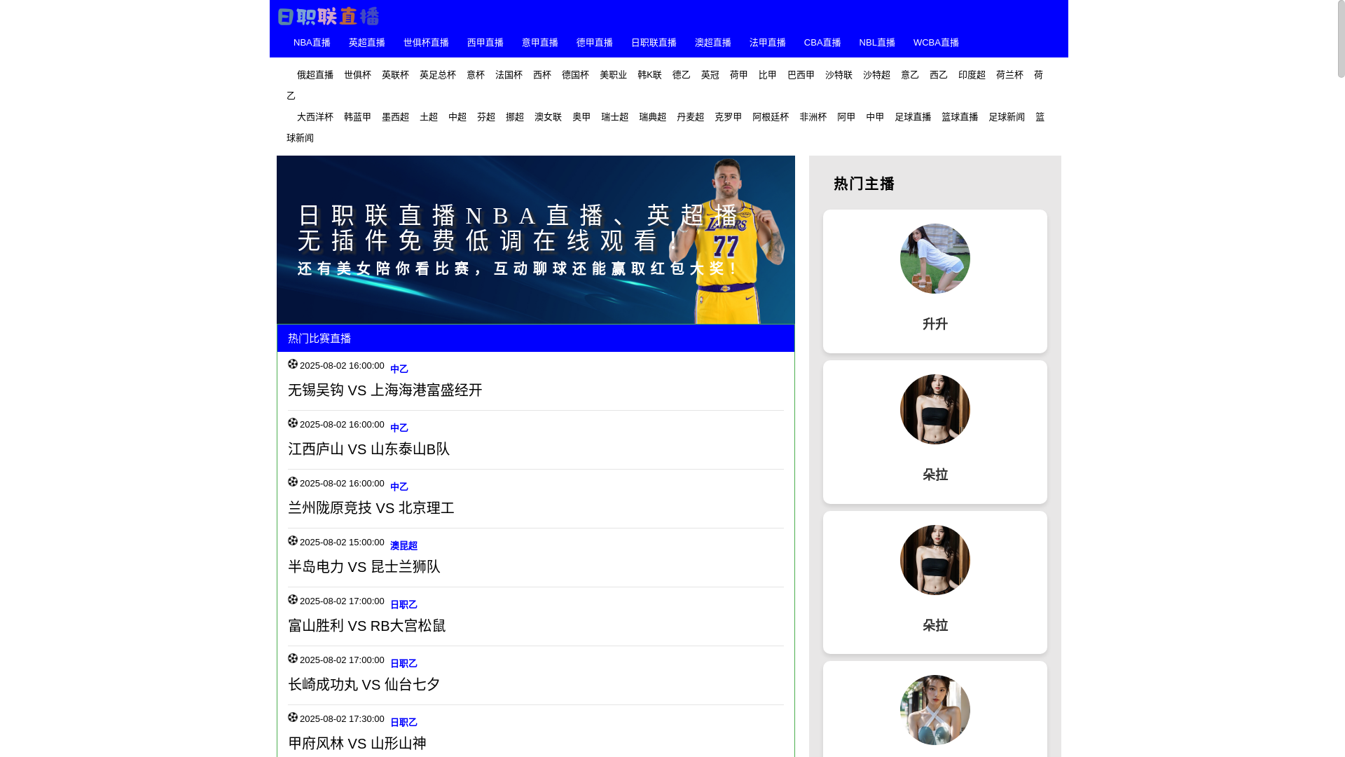This screenshot has height=757, width=1345.
Task: Click the 巴西甲 link
Action: 801,75
